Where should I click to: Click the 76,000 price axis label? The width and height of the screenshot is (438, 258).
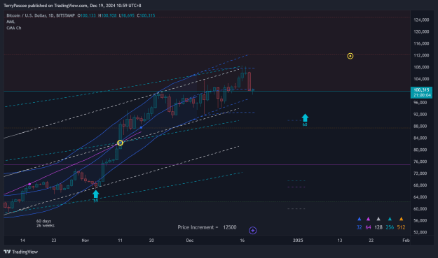(x=420, y=162)
